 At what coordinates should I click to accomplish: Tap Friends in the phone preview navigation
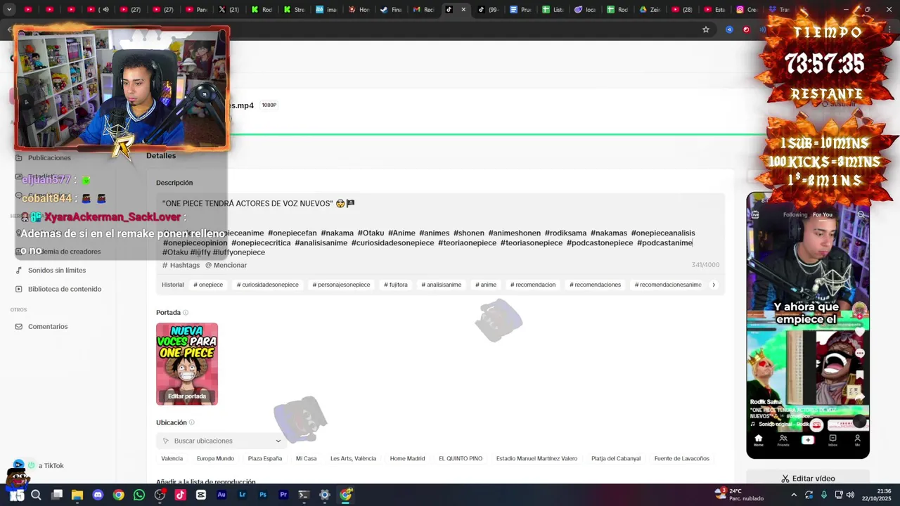pos(783,440)
